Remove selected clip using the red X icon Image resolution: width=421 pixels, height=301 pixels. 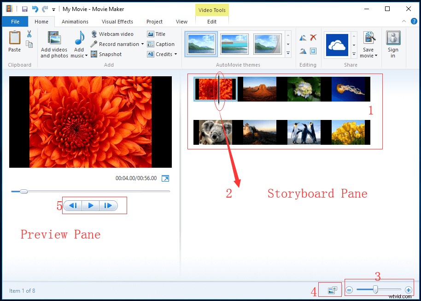click(x=313, y=37)
